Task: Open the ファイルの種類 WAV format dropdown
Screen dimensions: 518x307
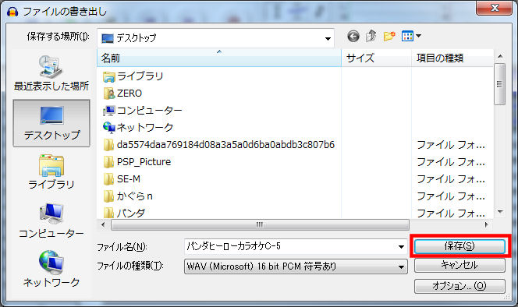Action: tap(296, 266)
